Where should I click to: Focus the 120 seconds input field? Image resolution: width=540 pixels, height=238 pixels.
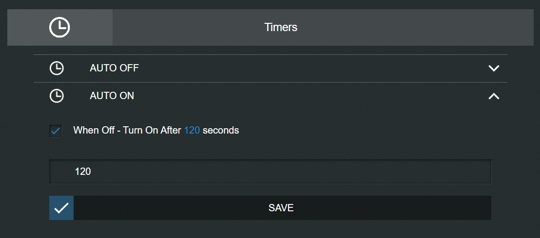(270, 171)
